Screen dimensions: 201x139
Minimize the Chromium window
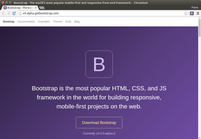tap(6, 3)
